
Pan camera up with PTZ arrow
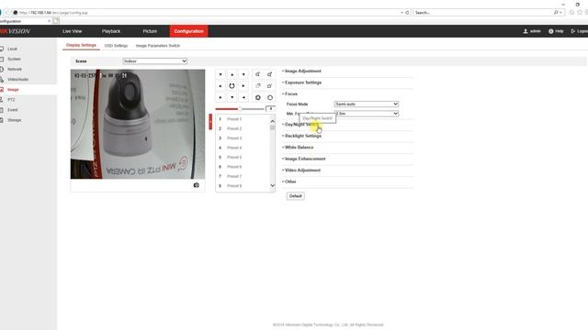tap(232, 74)
